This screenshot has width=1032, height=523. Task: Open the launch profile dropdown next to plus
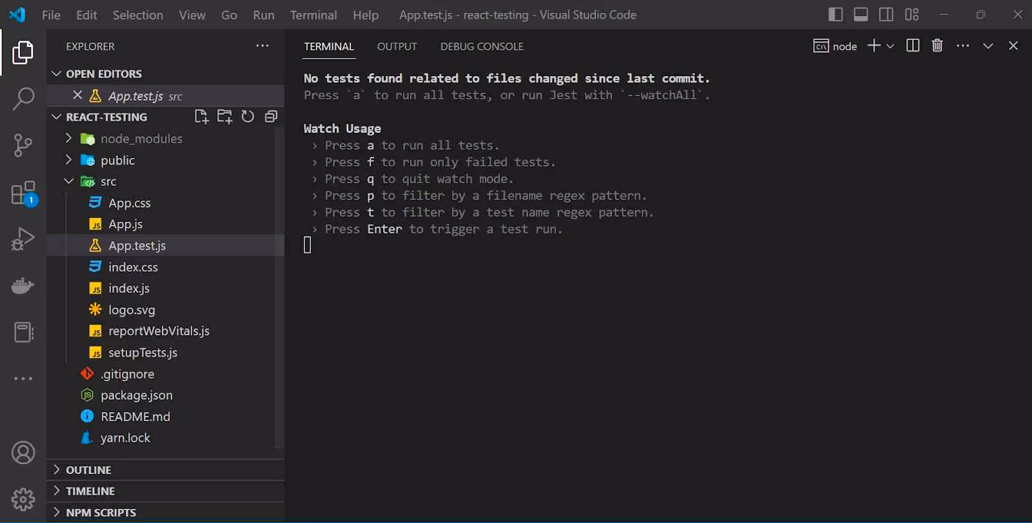coord(890,46)
